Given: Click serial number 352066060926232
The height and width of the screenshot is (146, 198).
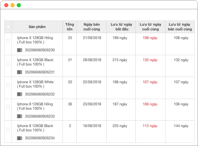Looking at the screenshot, I should click(x=40, y=94).
